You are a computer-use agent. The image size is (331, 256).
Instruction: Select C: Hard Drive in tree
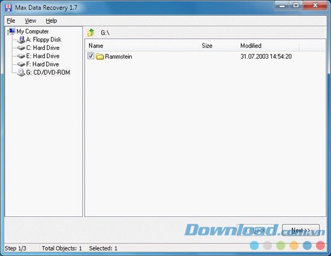[x=43, y=48]
